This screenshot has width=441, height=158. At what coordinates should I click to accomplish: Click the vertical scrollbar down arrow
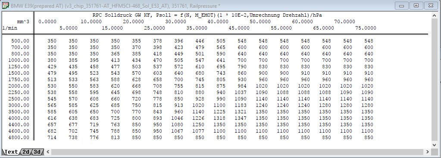435,145
